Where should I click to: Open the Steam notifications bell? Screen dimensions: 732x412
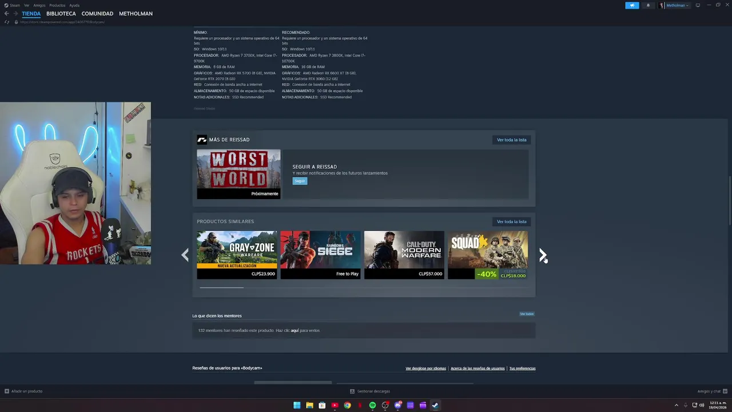pyautogui.click(x=648, y=5)
